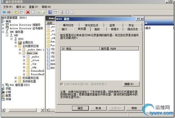Click the Up one level folder icon
175x118 pixels.
point(16,12)
